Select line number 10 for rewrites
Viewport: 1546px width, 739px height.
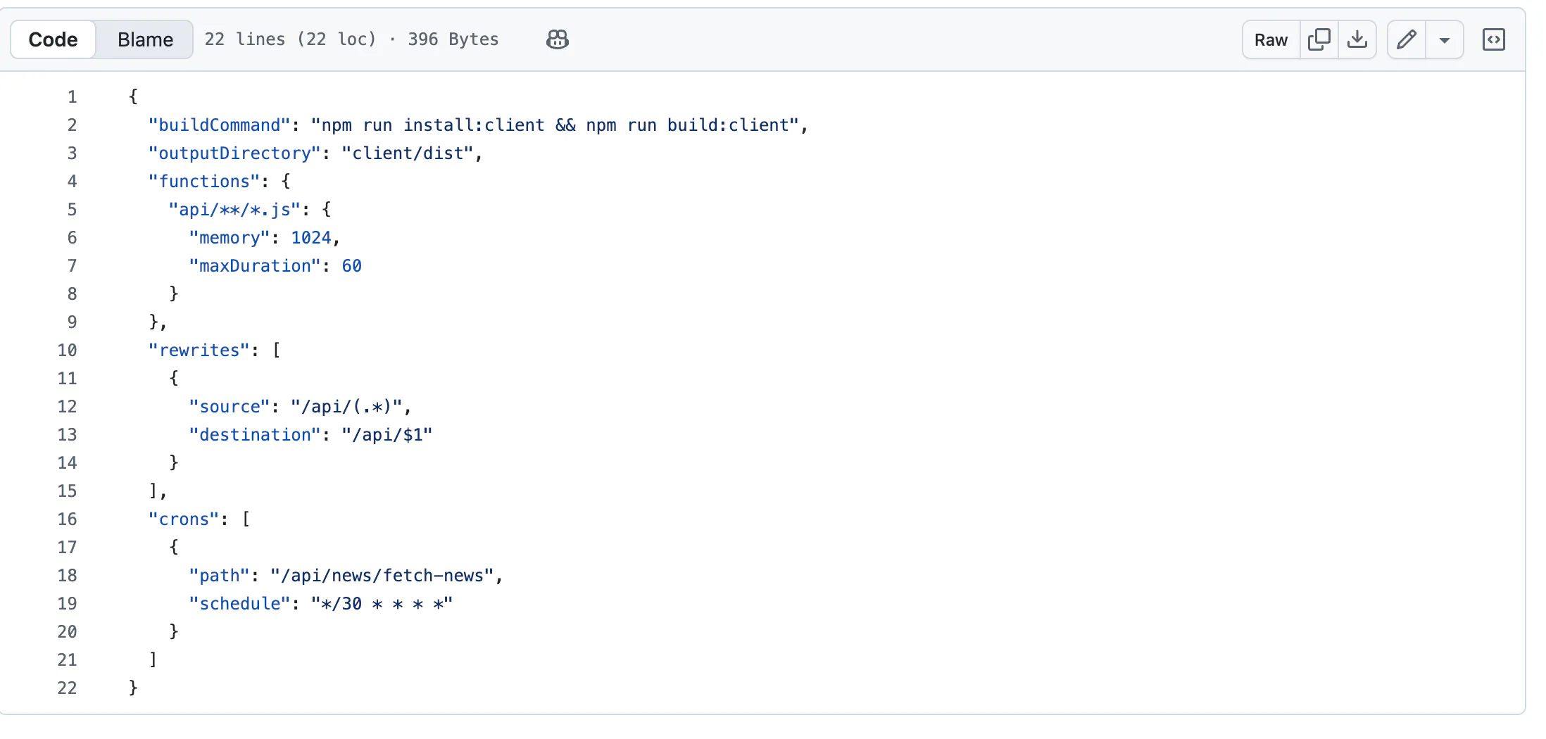[x=68, y=350]
